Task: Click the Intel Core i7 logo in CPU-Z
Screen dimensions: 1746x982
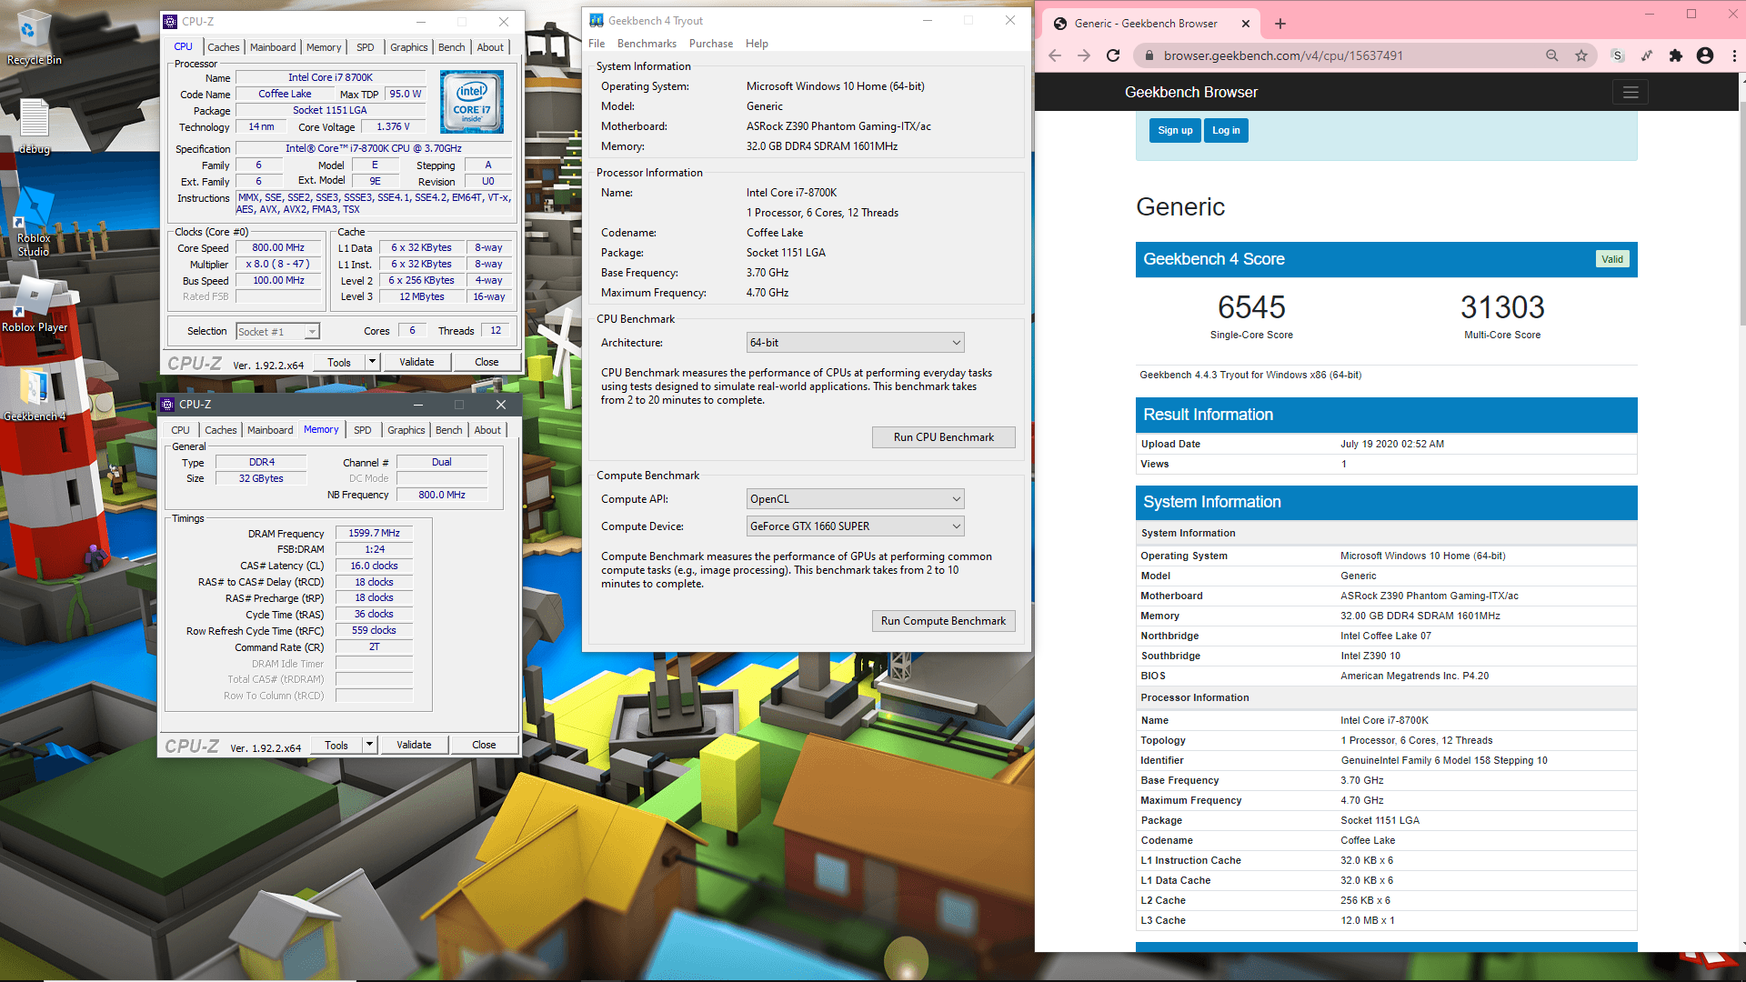Action: 472,102
